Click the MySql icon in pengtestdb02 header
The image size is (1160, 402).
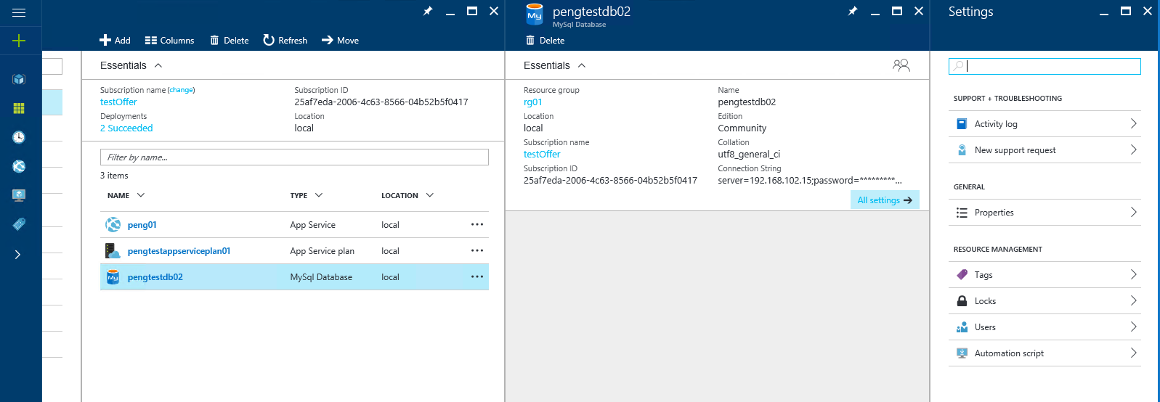tap(535, 14)
